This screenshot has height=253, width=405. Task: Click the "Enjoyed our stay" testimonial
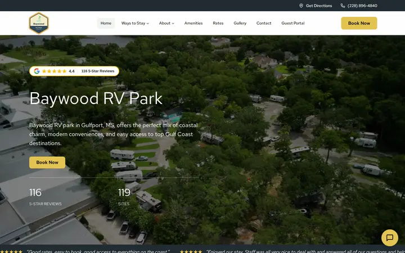click(305, 251)
